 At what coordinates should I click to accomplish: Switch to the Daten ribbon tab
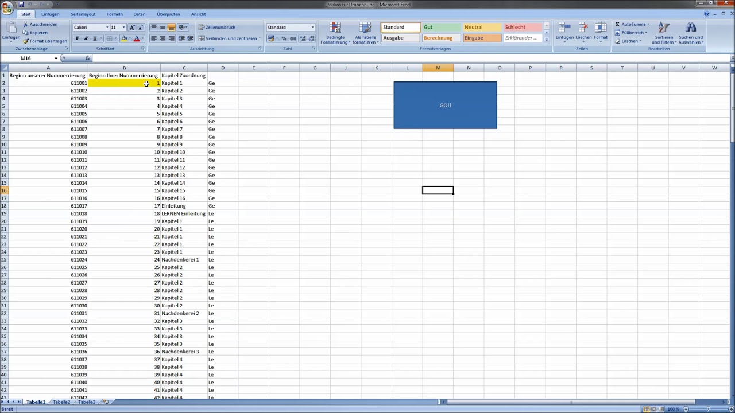click(139, 14)
